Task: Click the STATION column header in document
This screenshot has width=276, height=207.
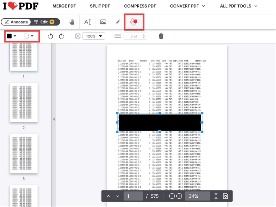Action: coord(122,61)
